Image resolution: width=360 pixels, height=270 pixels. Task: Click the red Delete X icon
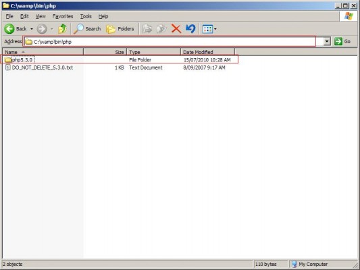pos(176,29)
